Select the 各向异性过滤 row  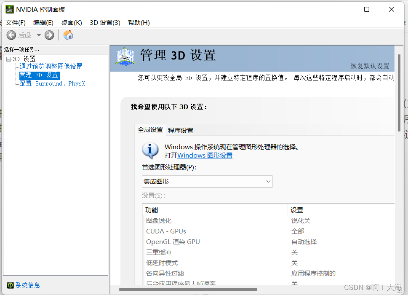pos(269,274)
